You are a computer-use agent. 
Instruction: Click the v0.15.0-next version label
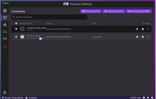point(135,97)
